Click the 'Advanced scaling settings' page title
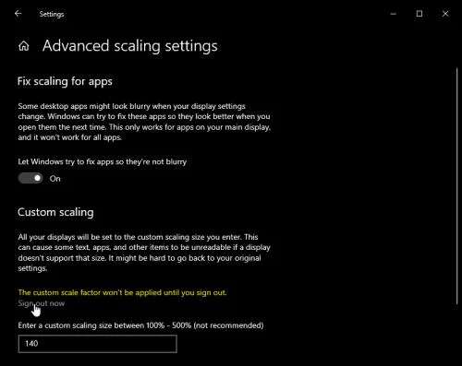 tap(130, 46)
